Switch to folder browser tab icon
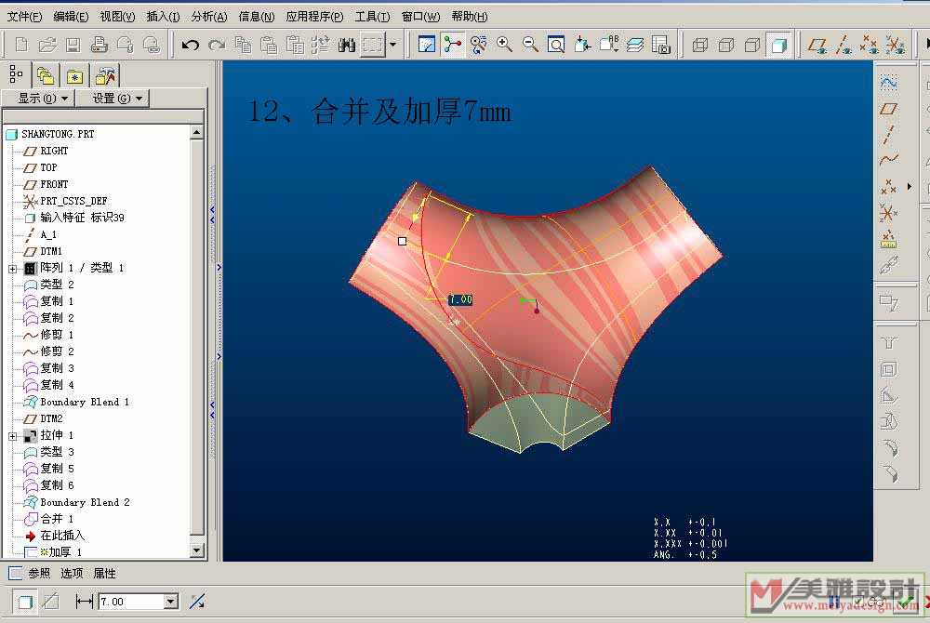This screenshot has height=623, width=930. tap(45, 76)
